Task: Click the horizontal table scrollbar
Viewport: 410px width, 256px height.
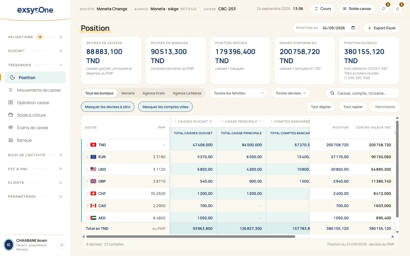Action: click(x=191, y=237)
